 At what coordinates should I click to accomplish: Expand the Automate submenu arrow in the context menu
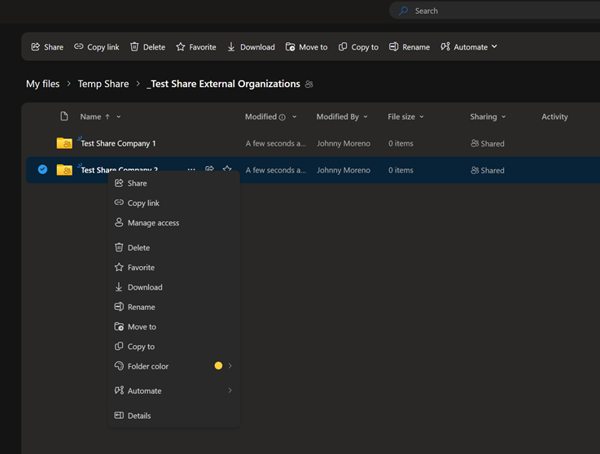pos(230,390)
